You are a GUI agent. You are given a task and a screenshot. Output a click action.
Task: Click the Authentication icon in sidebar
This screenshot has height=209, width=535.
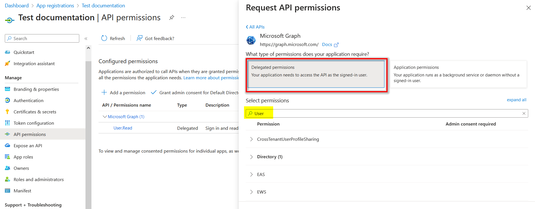(8, 100)
